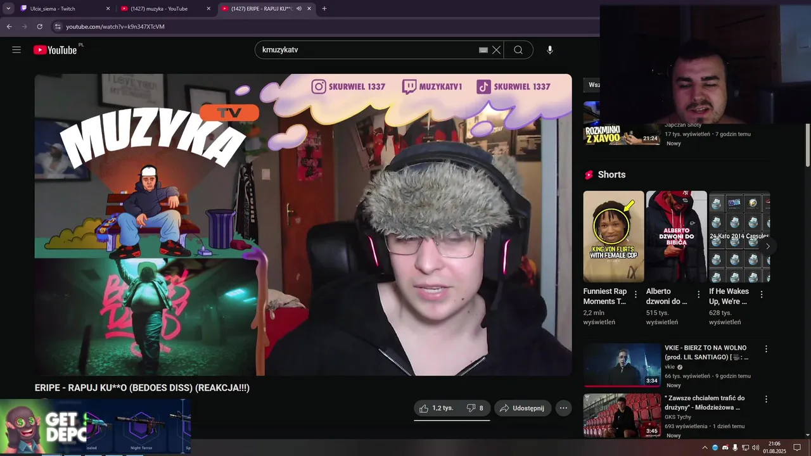Image resolution: width=811 pixels, height=456 pixels.
Task: Open the tab search dropdown arrow
Action: (x=8, y=9)
